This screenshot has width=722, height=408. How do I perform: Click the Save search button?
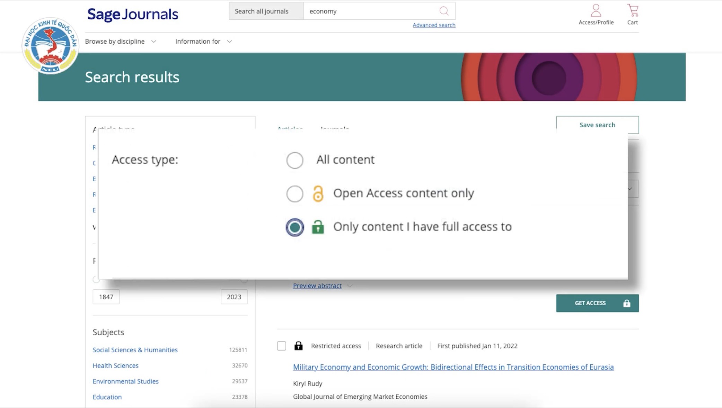point(597,125)
